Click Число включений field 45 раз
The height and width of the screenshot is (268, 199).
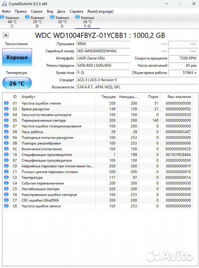(183, 66)
